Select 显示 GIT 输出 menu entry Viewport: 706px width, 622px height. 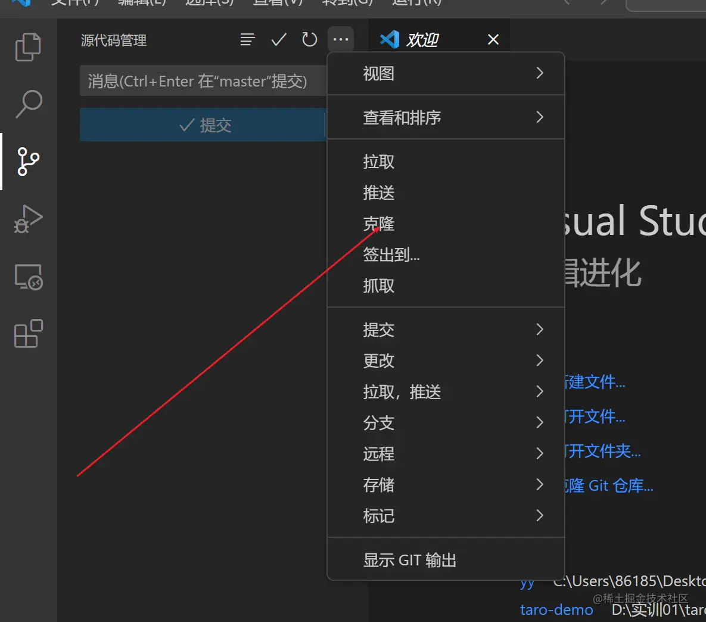click(409, 559)
